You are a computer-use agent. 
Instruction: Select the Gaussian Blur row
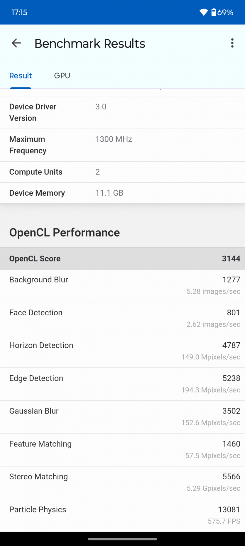(122, 417)
